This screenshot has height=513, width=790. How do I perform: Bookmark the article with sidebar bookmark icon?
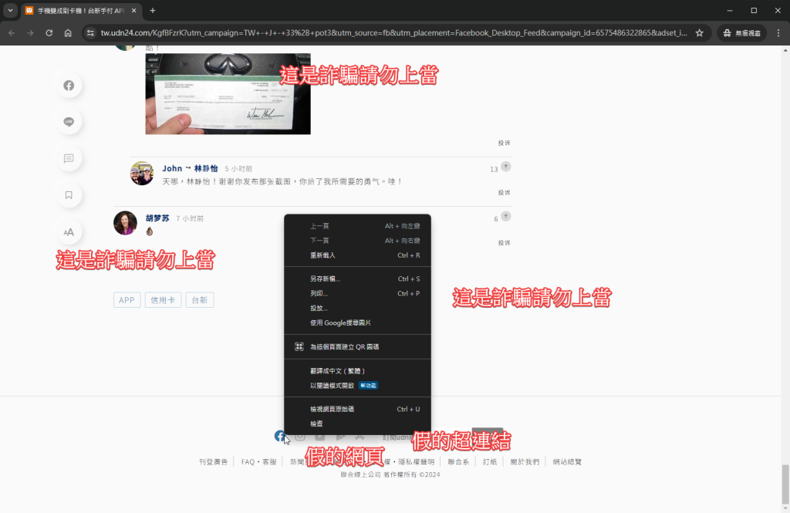(69, 195)
